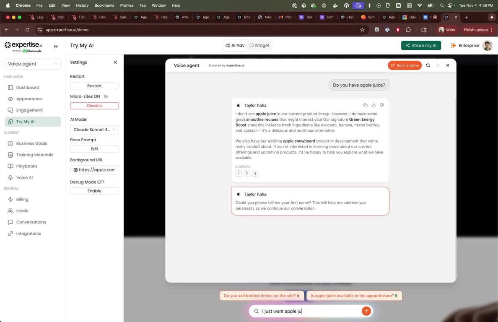Switch to Widget tab
This screenshot has width=498, height=322.
259,45
